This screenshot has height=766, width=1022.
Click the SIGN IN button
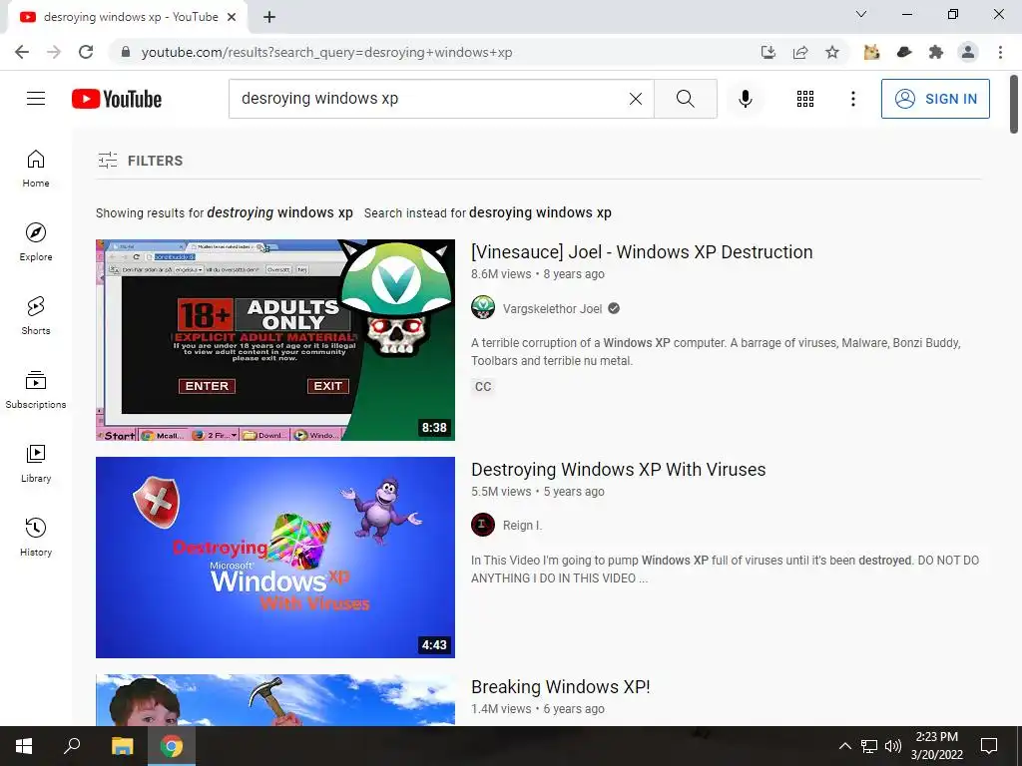935,99
